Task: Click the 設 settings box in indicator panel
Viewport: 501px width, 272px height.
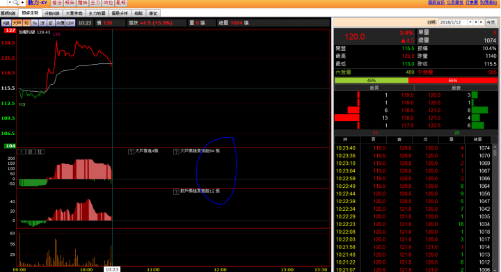Action: pos(31,152)
